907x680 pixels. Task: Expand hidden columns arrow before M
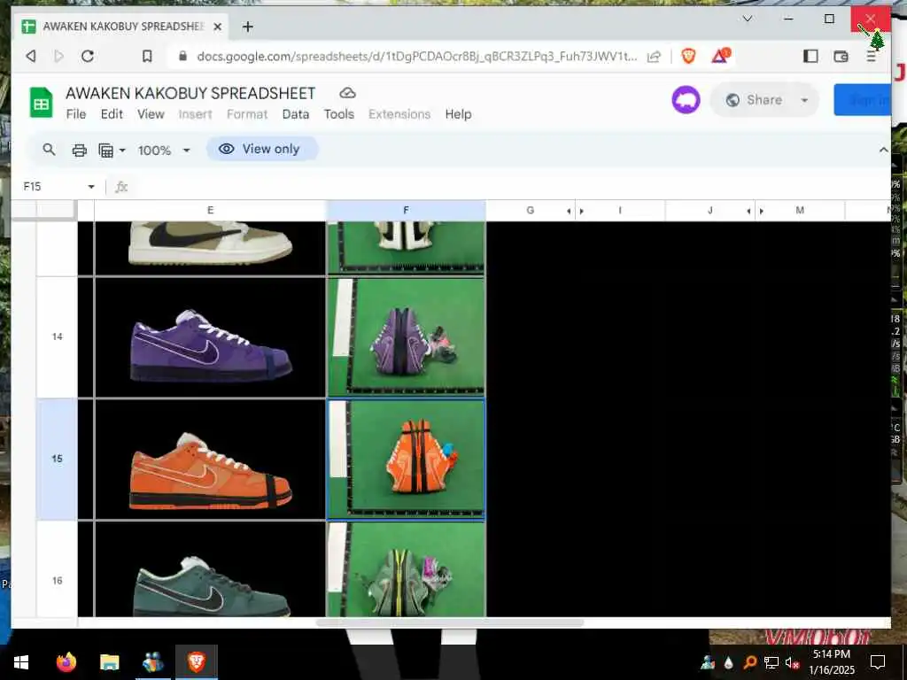pos(761,211)
